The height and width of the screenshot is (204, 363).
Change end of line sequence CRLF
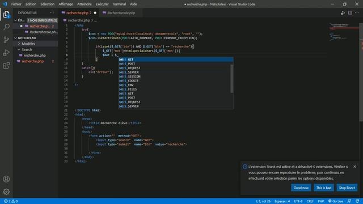(x=310, y=201)
